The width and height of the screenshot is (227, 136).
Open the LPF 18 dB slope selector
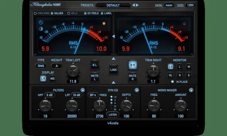pyautogui.click(x=77, y=95)
